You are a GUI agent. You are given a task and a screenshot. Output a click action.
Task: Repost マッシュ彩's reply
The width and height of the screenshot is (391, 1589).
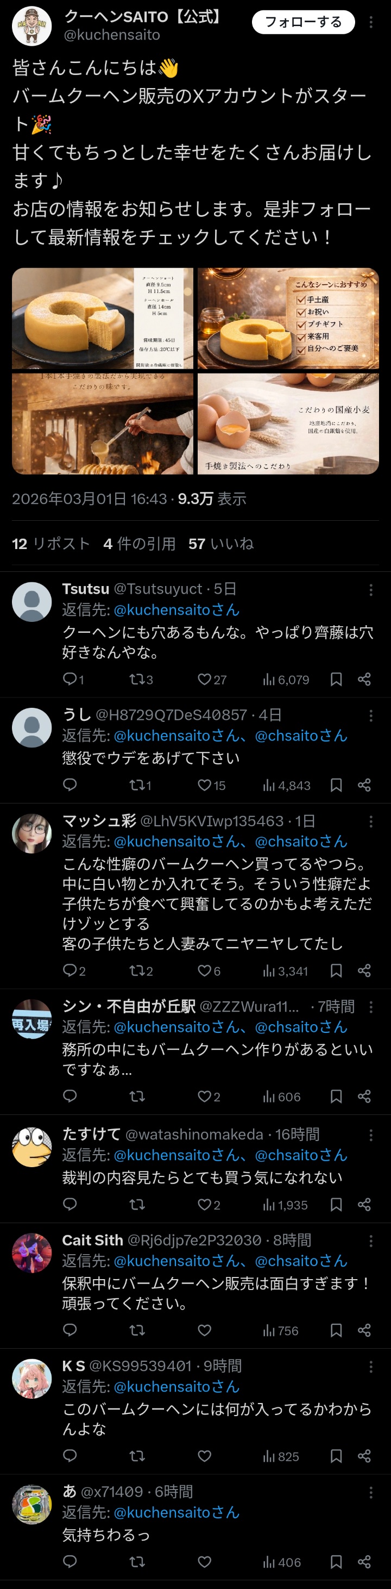tap(136, 970)
